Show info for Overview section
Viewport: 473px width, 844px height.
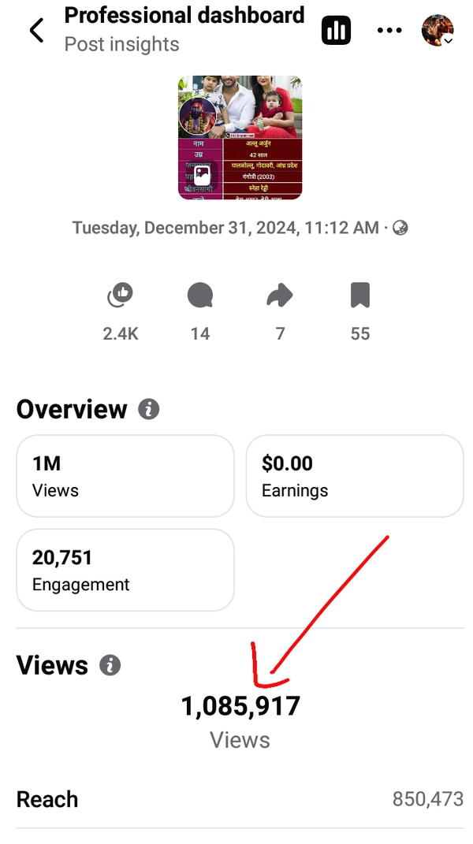148,409
